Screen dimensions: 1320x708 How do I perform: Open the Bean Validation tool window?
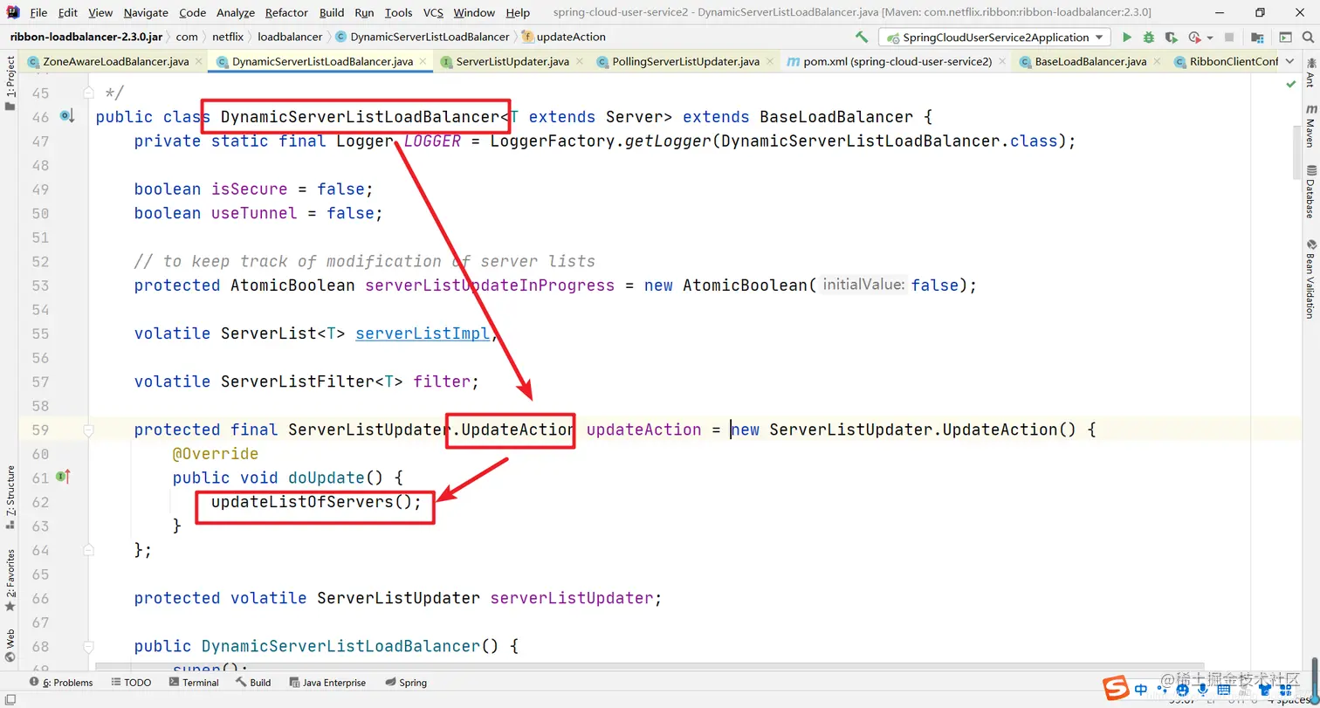point(1310,278)
